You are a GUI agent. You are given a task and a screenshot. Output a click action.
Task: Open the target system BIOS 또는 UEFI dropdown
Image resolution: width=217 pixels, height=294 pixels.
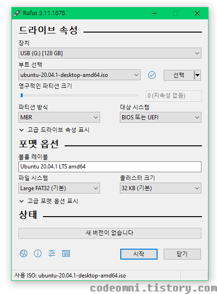(160, 118)
